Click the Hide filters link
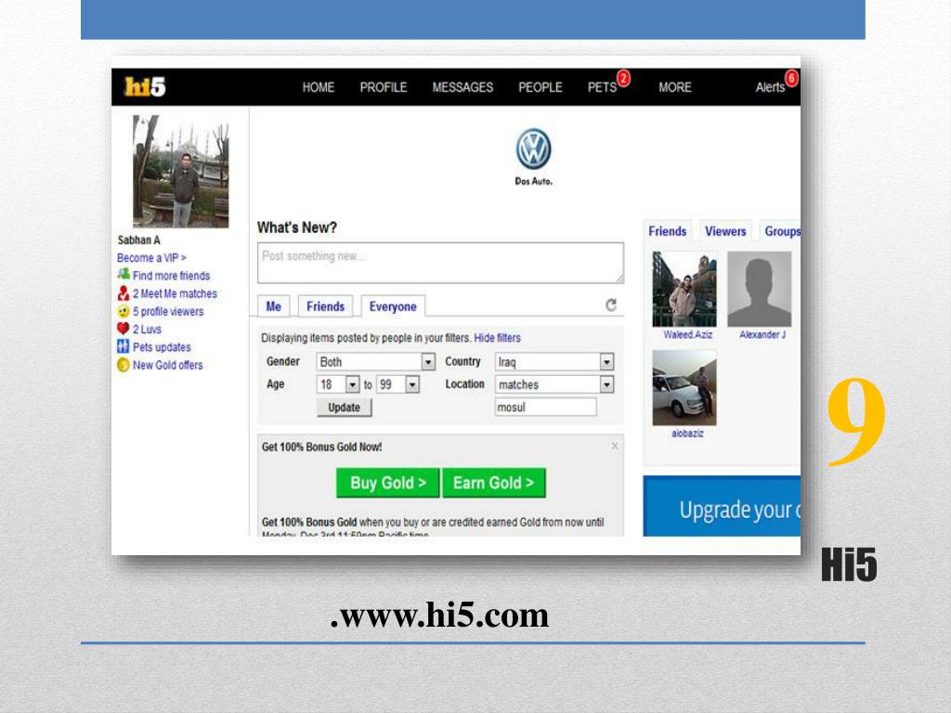Screen dimensions: 951x713 click(x=498, y=338)
